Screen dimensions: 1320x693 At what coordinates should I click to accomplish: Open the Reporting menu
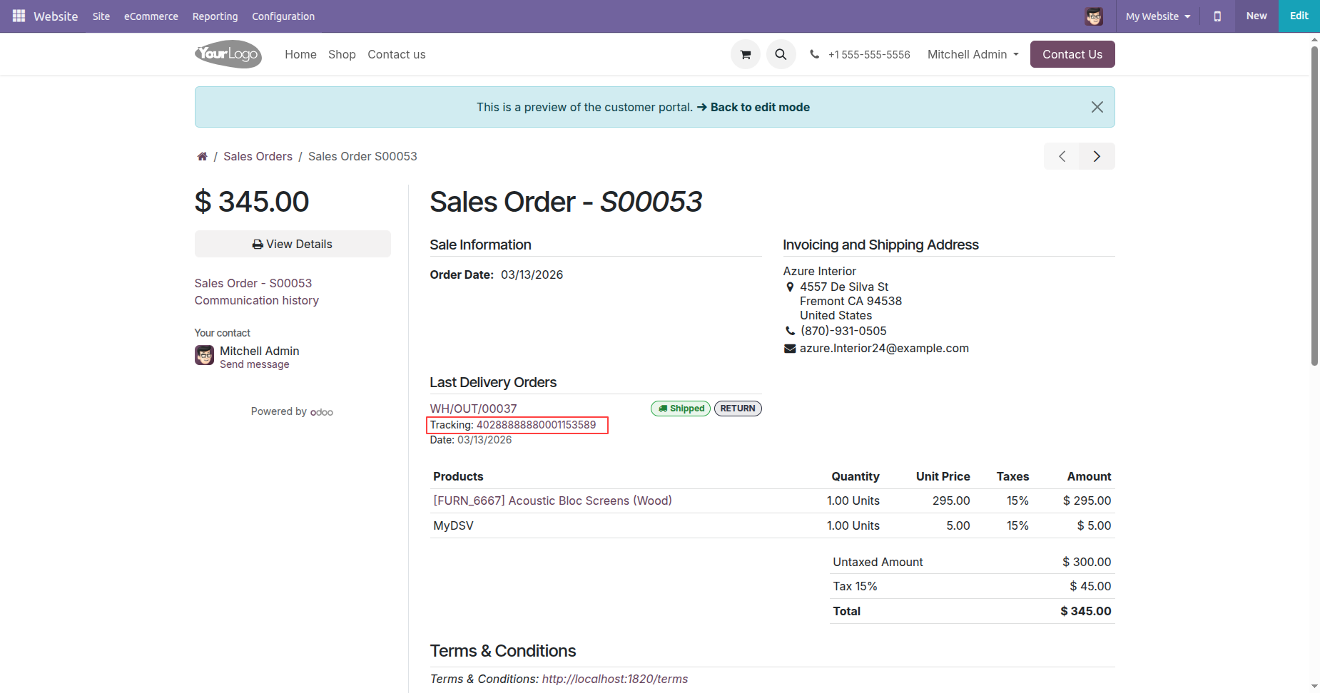tap(215, 16)
